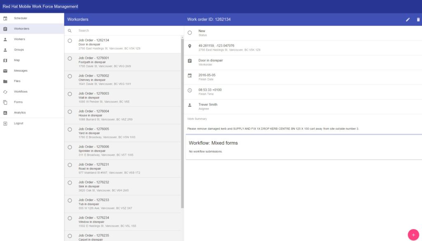422x241 pixels.
Task: Click the Analytics chart icon in the sidebar
Action: click(5, 113)
